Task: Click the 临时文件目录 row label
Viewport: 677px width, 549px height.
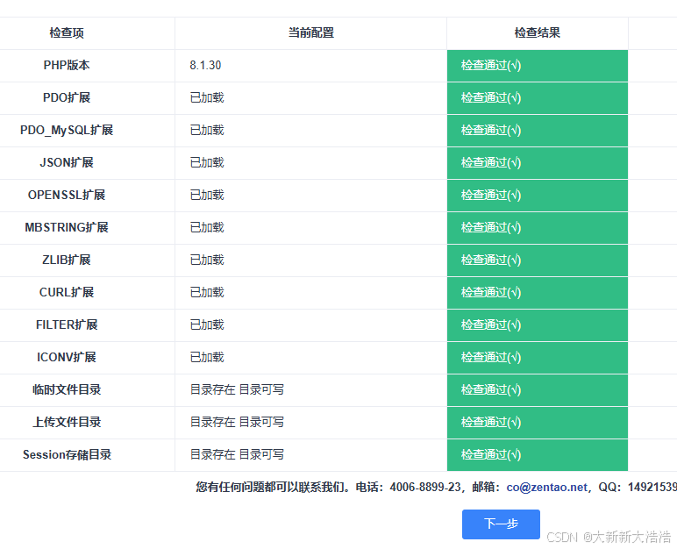Action: pos(67,389)
